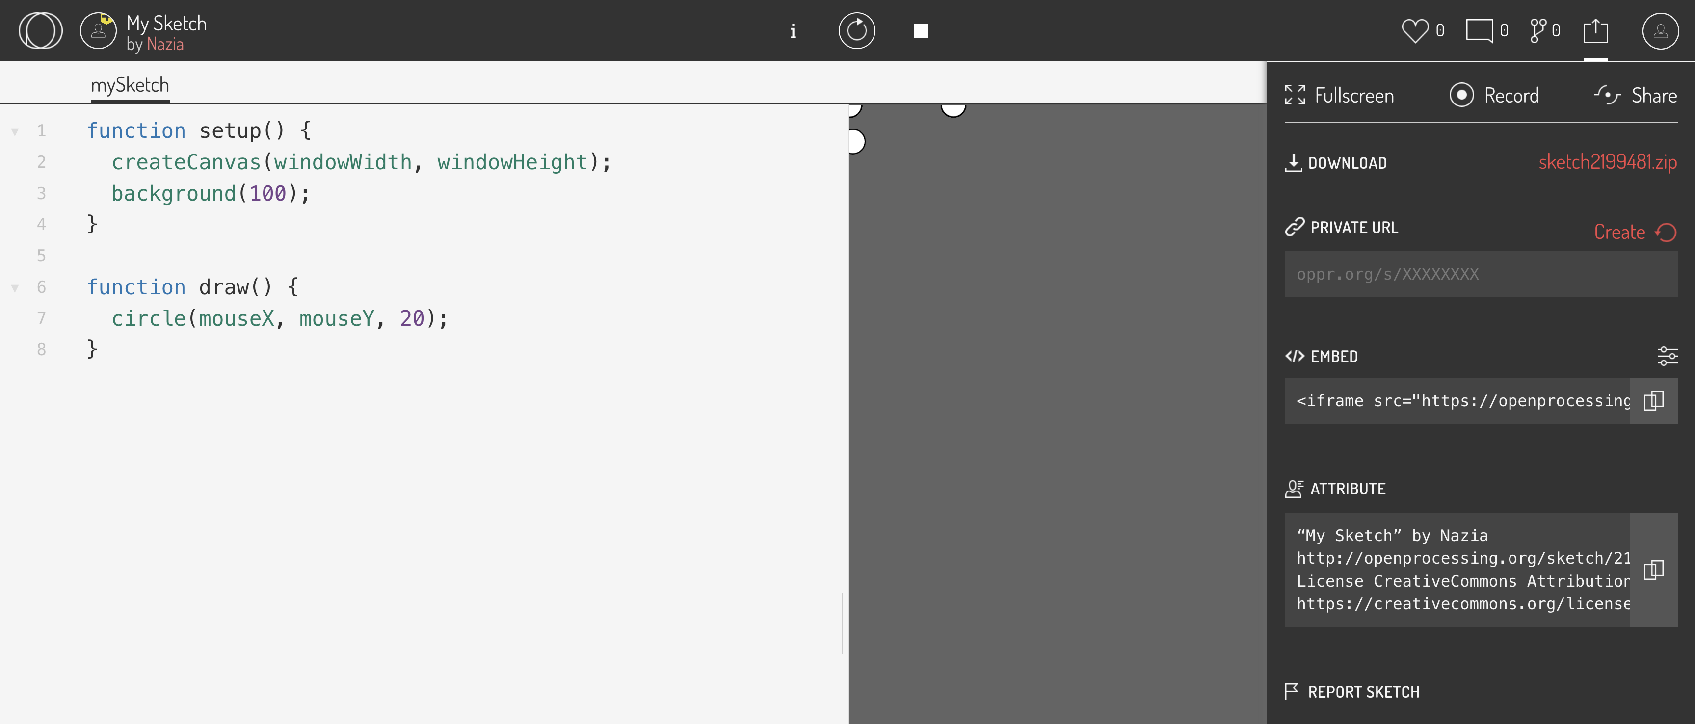
Task: Open the sketch information panel
Action: [x=793, y=31]
